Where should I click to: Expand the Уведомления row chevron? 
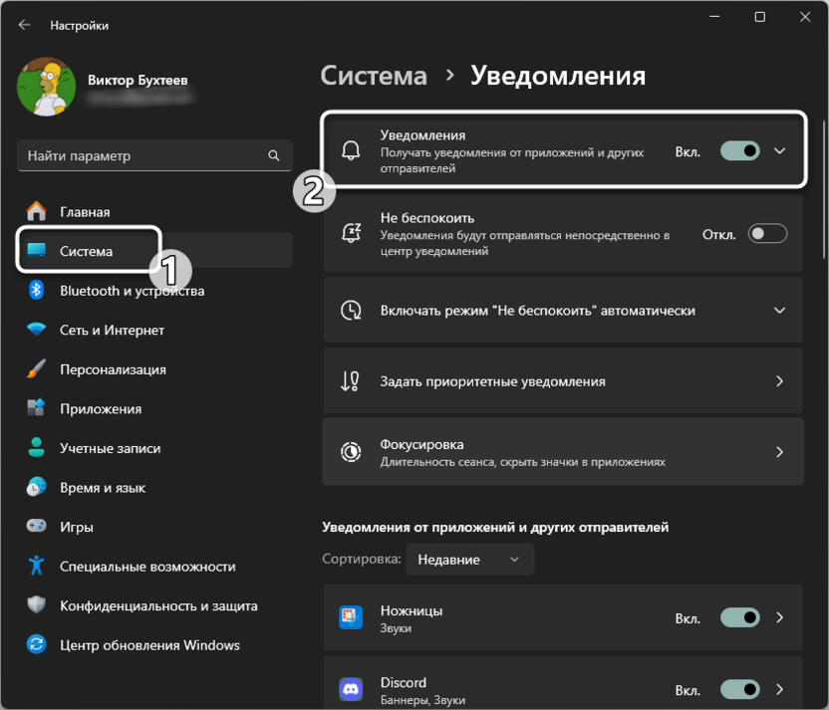[x=779, y=150]
